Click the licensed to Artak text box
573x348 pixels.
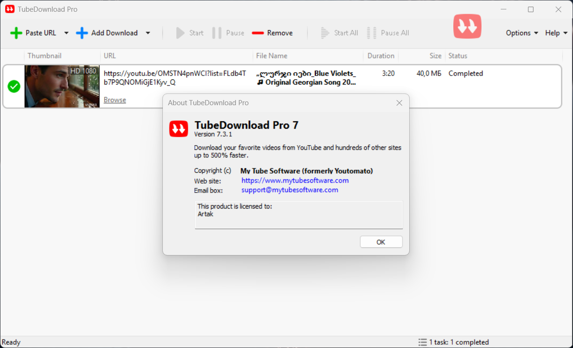click(x=299, y=215)
